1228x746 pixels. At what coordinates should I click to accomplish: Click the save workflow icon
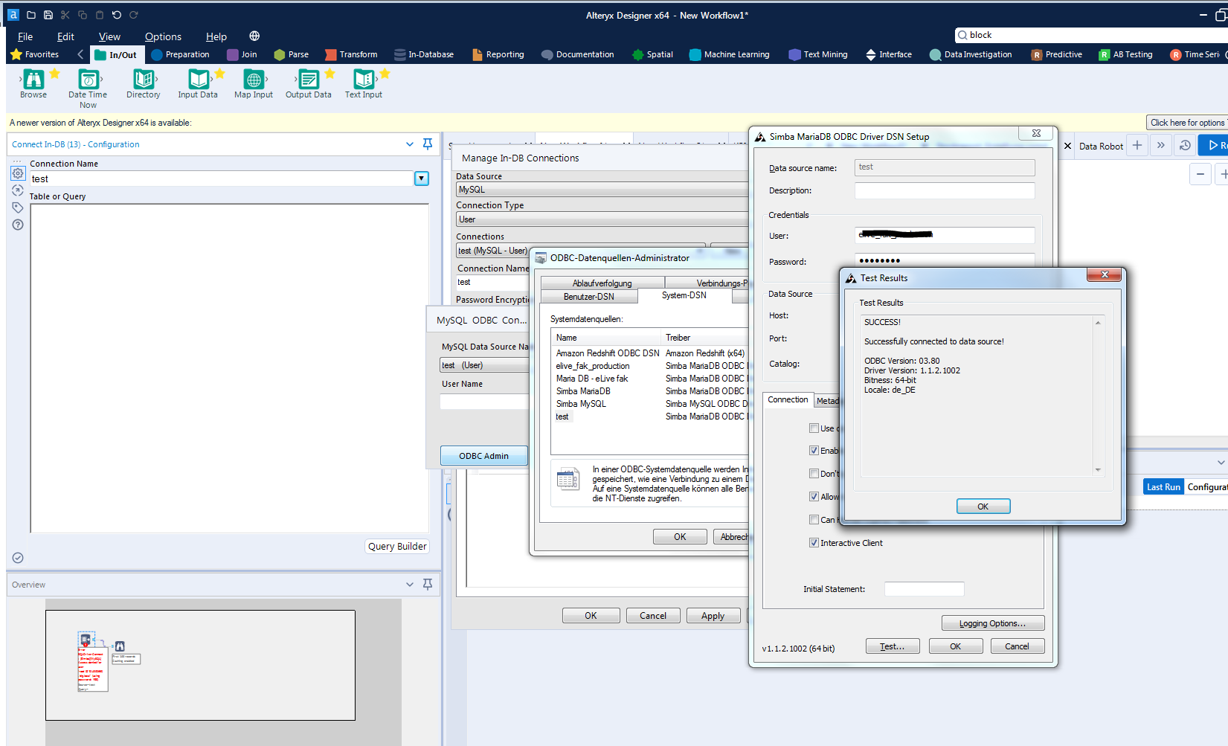click(48, 15)
